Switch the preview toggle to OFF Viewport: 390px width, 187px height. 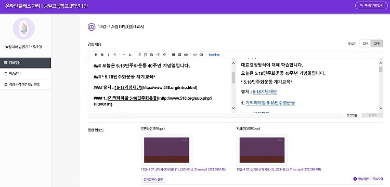(x=376, y=44)
